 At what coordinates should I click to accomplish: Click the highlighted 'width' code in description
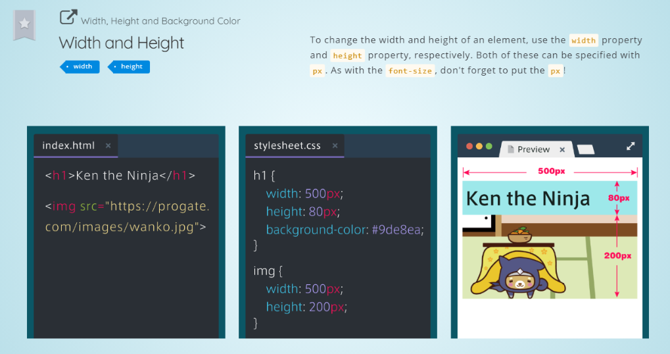[x=583, y=40]
